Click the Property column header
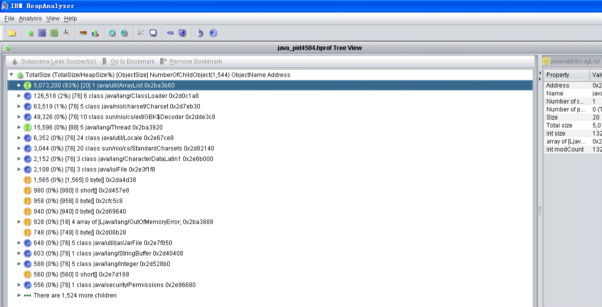Screen dimensions: 602x307 coord(566,75)
